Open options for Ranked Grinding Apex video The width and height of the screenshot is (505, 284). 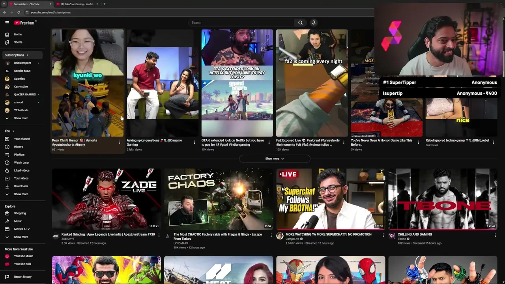point(159,235)
